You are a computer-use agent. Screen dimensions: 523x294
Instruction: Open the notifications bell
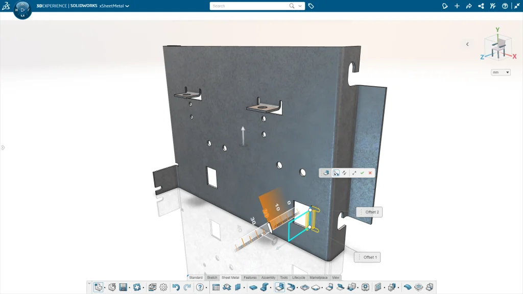click(x=445, y=6)
